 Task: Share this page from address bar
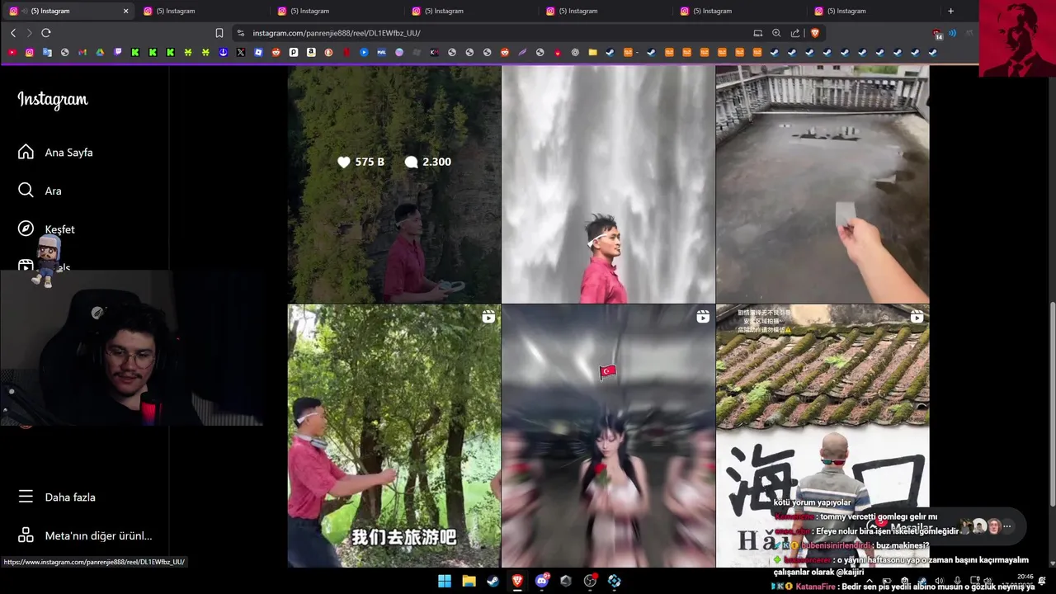point(795,33)
